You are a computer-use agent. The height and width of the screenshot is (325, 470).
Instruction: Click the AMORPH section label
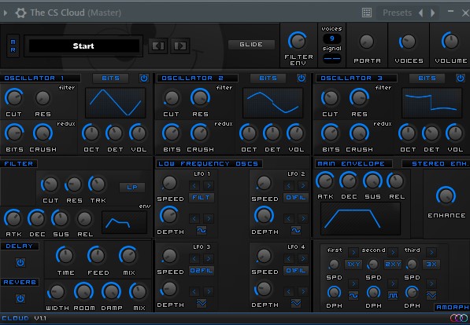point(452,307)
